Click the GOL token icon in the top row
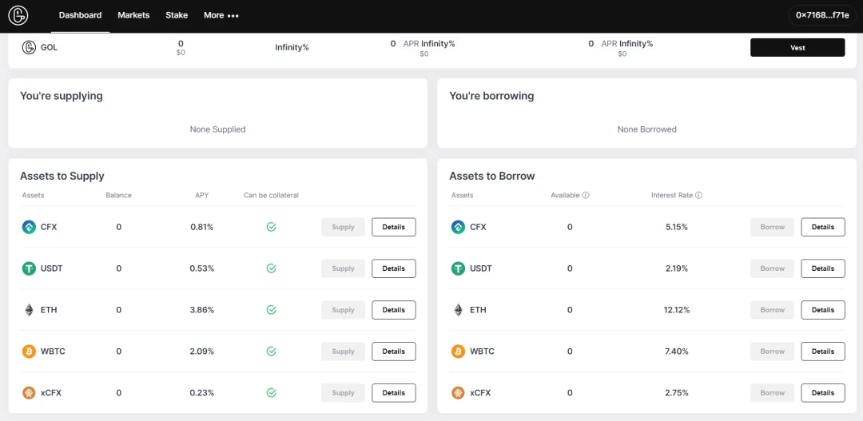Screen dimensions: 863x421 (29, 47)
